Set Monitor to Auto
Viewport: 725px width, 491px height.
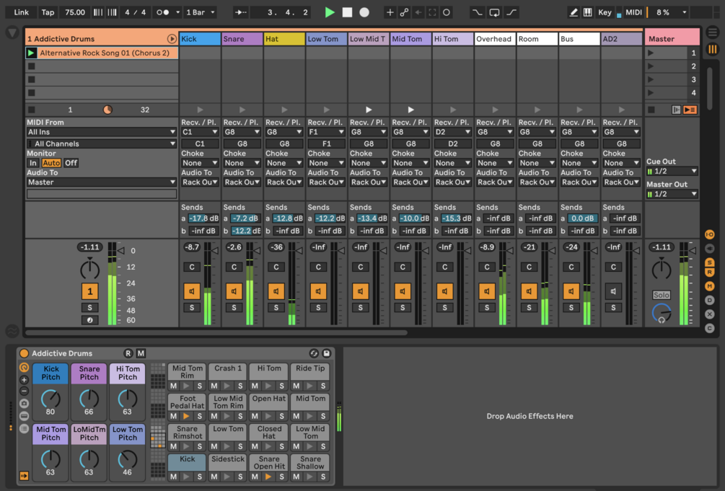(51, 163)
